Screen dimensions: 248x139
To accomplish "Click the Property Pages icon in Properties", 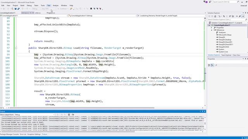I will point(216,65).
